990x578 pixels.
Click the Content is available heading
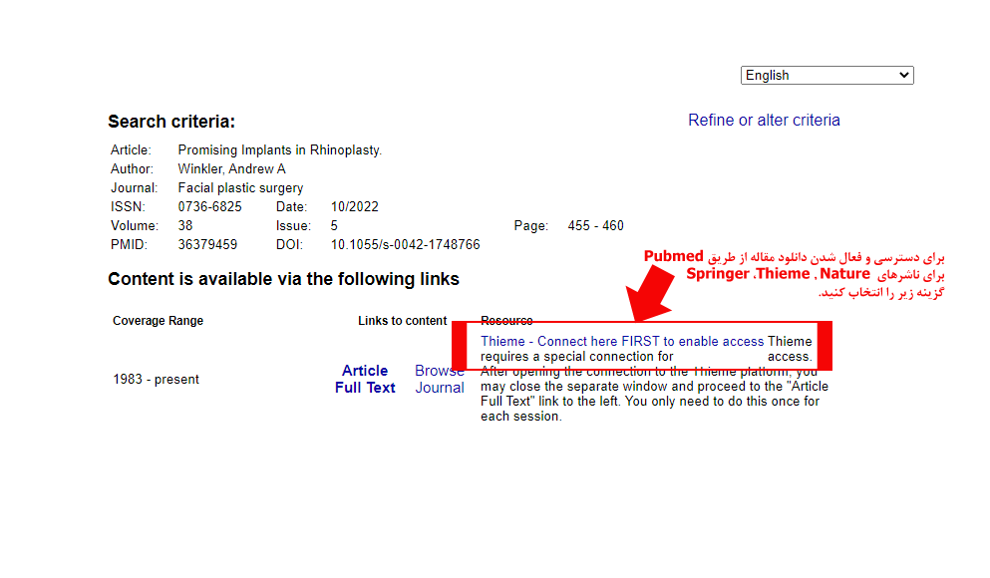coord(283,280)
